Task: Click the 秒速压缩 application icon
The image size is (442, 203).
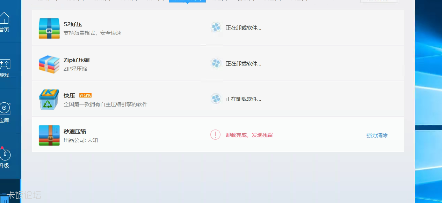Action: (49, 135)
